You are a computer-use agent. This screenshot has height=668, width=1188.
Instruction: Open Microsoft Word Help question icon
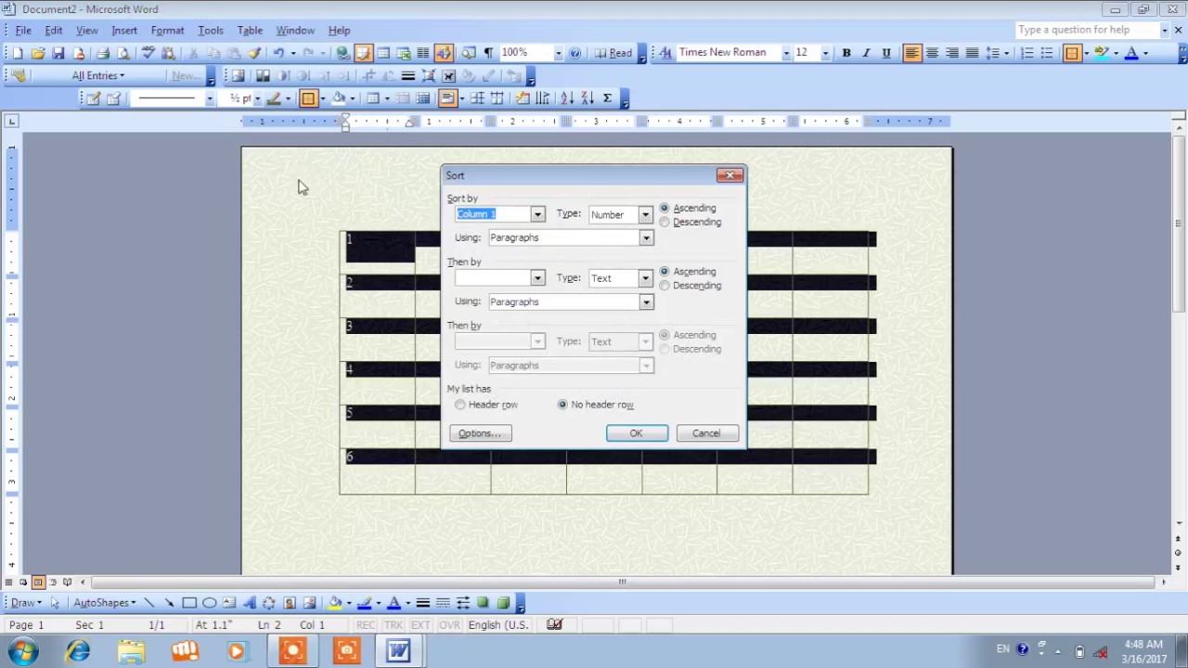[x=575, y=53]
